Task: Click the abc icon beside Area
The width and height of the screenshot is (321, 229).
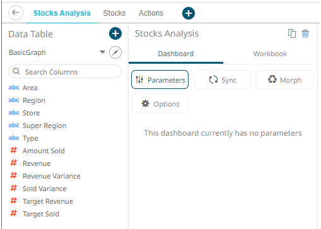Action: point(14,88)
